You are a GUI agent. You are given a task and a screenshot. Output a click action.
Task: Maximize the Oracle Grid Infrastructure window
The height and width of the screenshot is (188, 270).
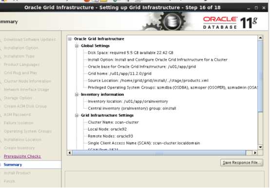click(x=256, y=8)
